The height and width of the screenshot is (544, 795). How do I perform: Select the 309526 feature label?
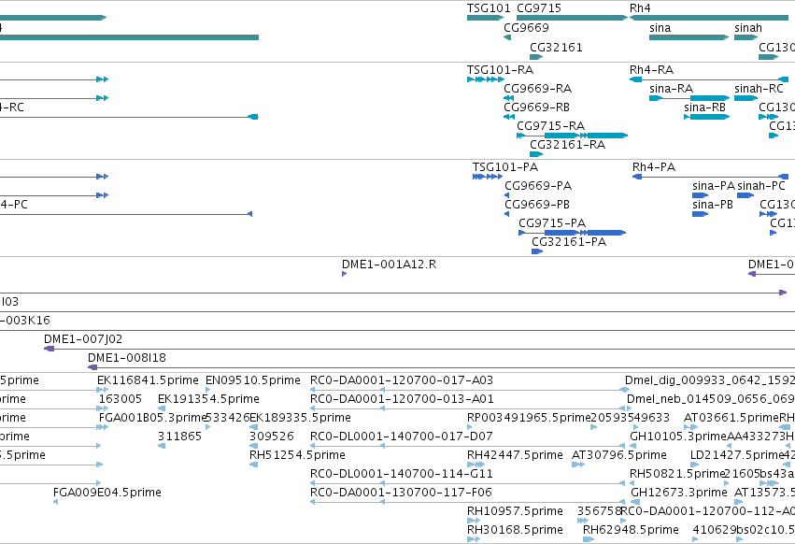[x=272, y=437]
